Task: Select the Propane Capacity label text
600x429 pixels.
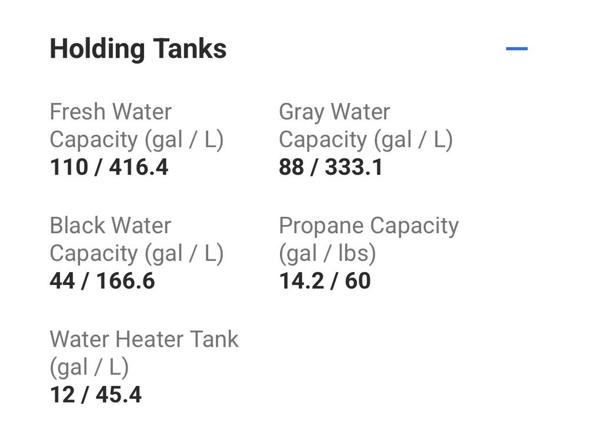Action: point(368,226)
